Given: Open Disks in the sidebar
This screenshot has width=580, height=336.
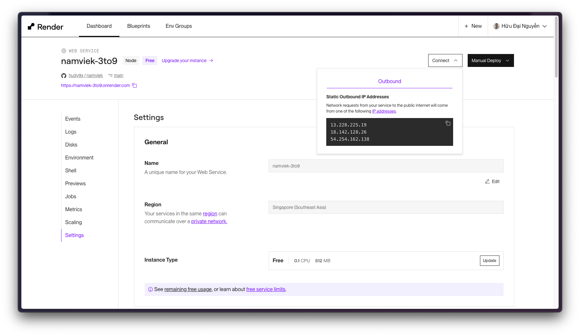Looking at the screenshot, I should (x=71, y=145).
